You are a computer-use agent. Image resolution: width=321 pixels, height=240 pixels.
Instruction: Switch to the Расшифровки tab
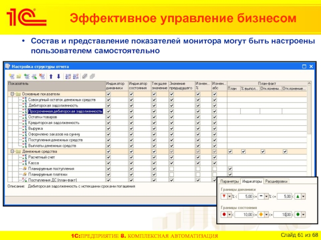coord(276,182)
